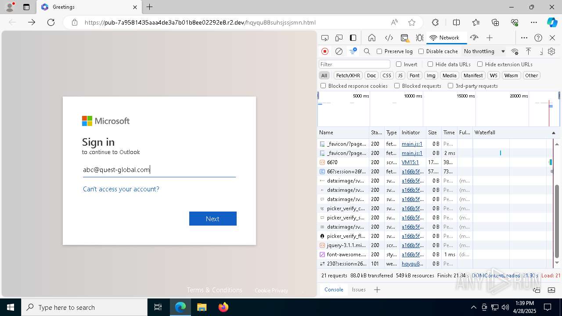Open the No throttling dropdown
The height and width of the screenshot is (316, 562).
point(484,51)
